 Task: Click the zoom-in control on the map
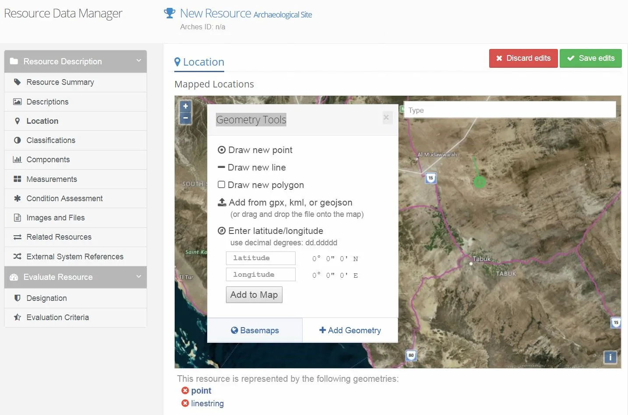[x=185, y=106]
